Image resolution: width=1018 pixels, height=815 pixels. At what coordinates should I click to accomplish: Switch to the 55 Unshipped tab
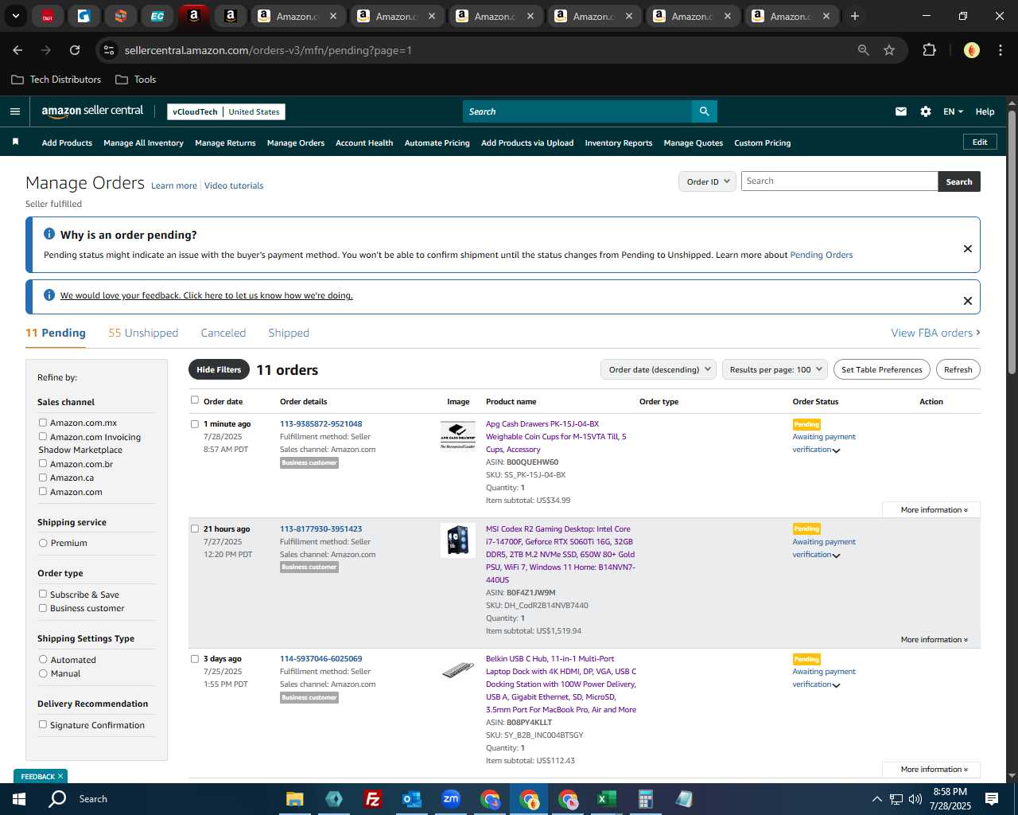coord(143,333)
